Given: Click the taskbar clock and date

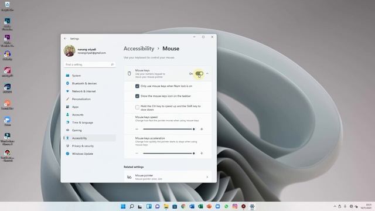Looking at the screenshot, I should pyautogui.click(x=366, y=206).
